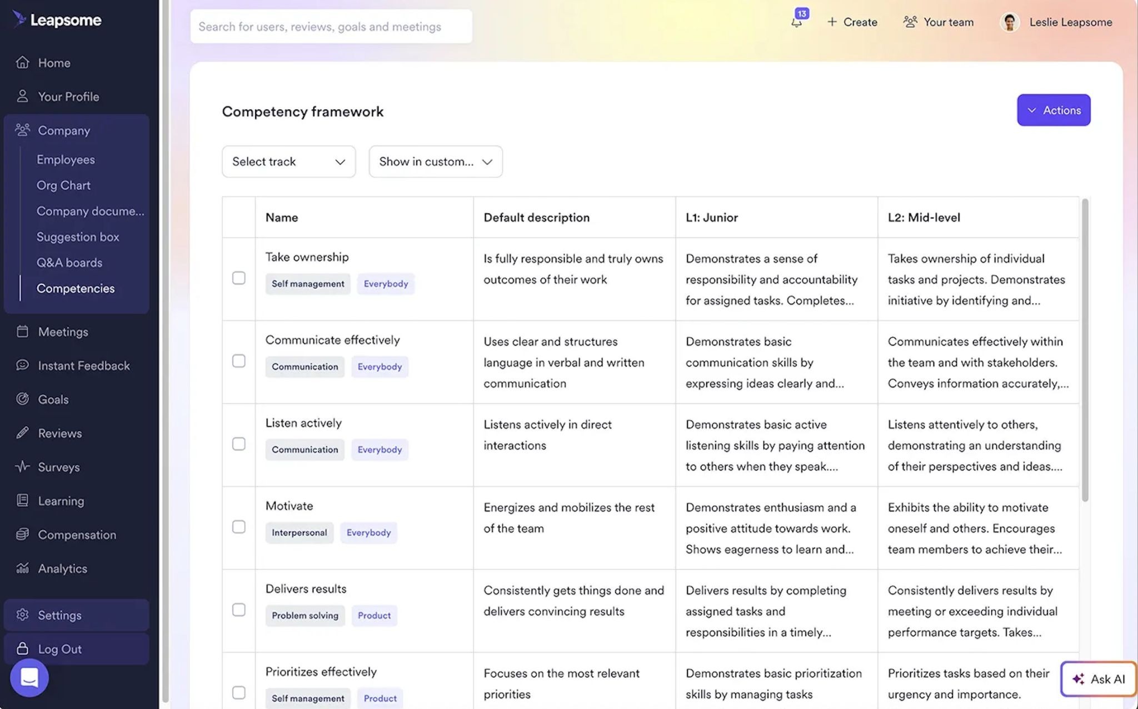Viewport: 1138px width, 709px height.
Task: Click Competency framework page heading
Action: click(303, 112)
